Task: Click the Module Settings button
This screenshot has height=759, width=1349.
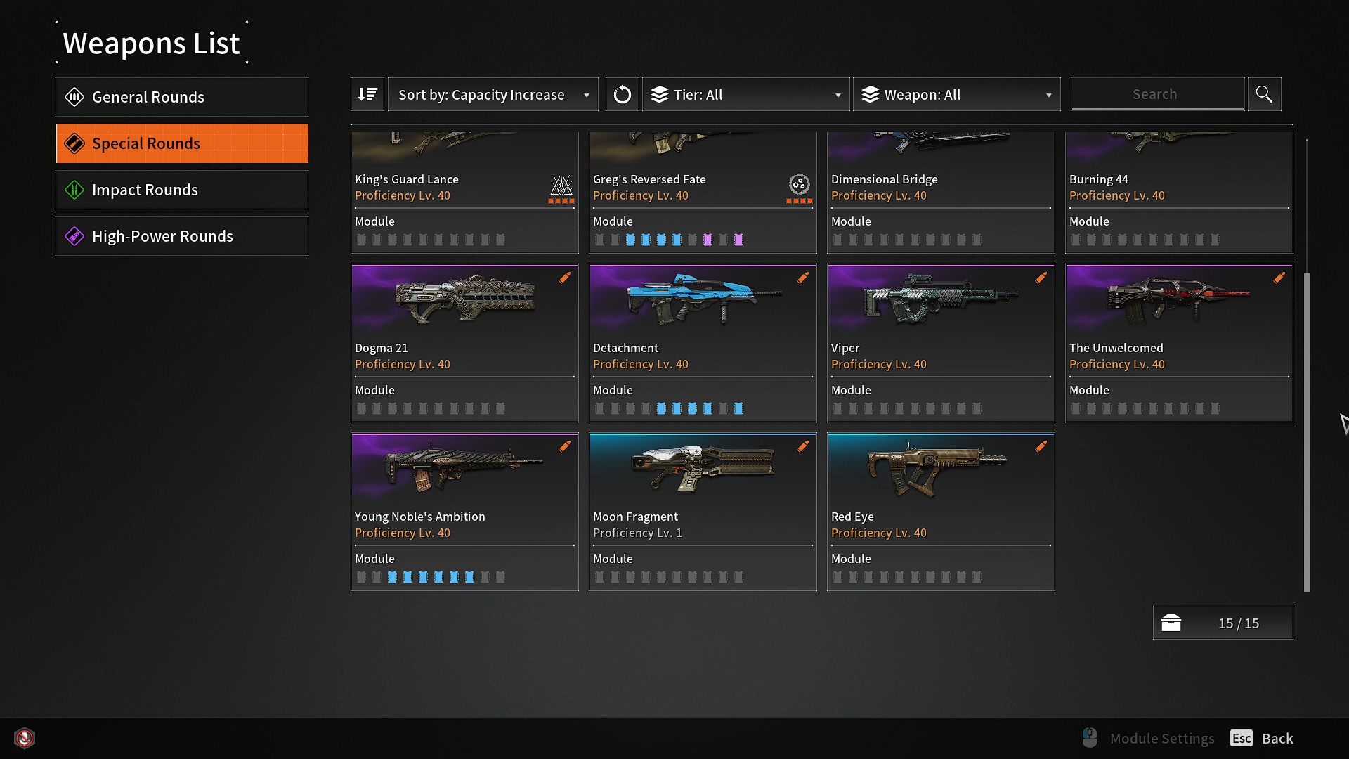Action: 1149,738
